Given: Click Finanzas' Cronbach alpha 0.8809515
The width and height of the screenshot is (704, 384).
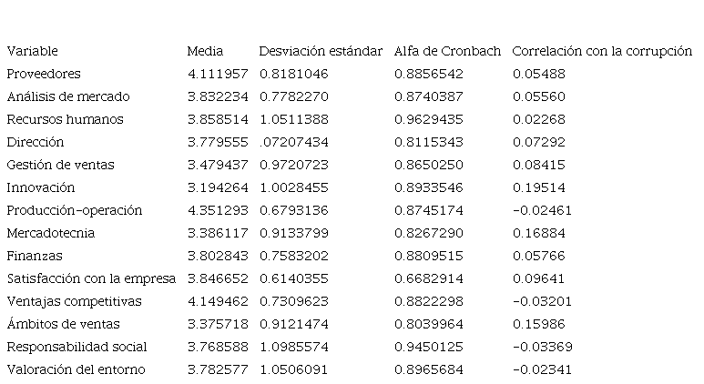Looking at the screenshot, I should point(428,256).
